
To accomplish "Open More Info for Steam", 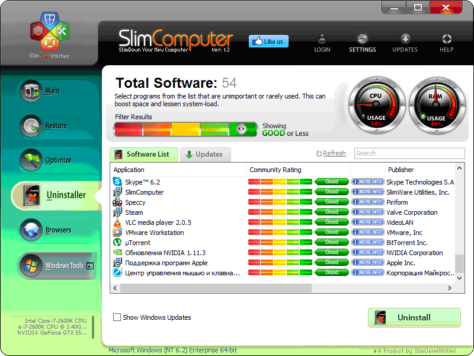I will [367, 212].
